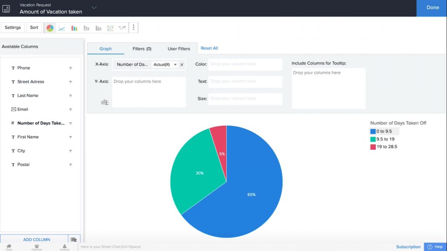
Task: Expand the Vacation Request title dropdown
Action: [x=94, y=7]
